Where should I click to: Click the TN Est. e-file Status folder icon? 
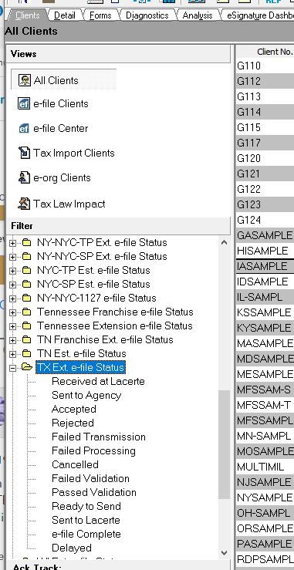(26, 353)
